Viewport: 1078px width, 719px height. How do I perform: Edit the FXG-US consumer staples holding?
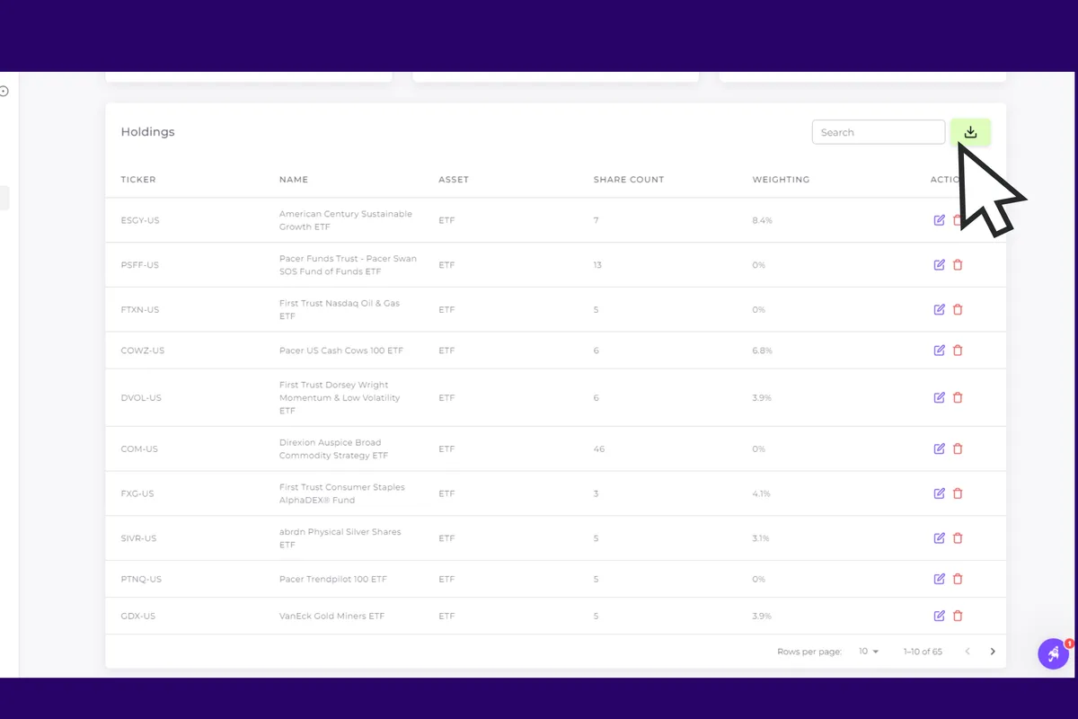940,493
